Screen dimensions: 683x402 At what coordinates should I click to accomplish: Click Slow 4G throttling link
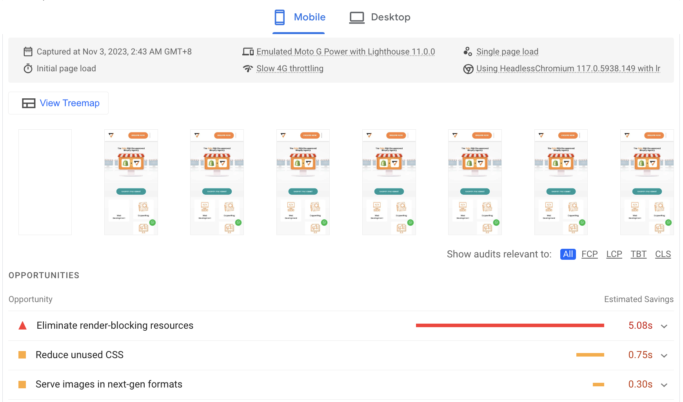[x=290, y=69]
